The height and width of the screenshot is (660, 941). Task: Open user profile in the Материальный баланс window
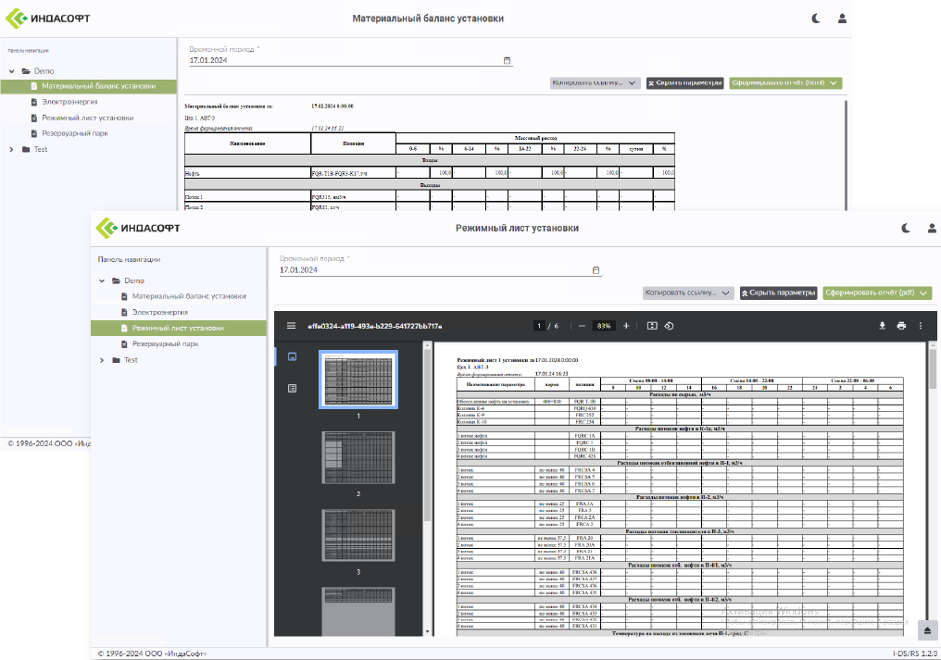[x=842, y=19]
